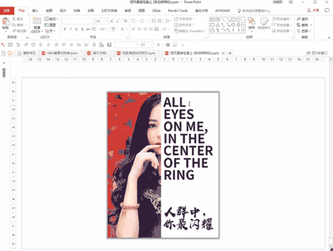Select the right arrow shape in gallery
The width and height of the screenshot is (333, 251).
(233, 25)
